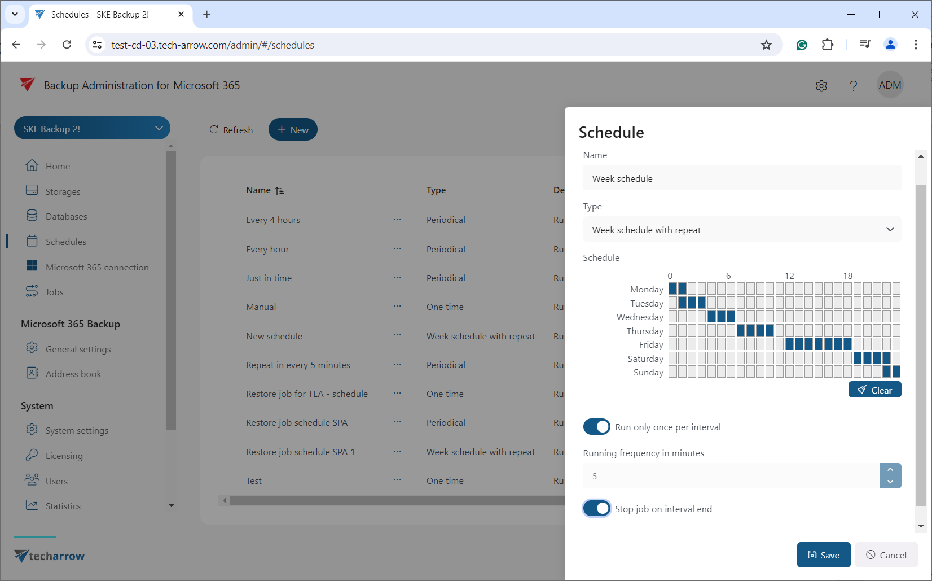
Task: Increase running frequency with up arrow
Action: 890,470
